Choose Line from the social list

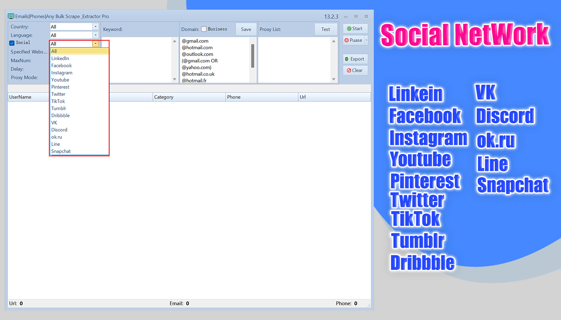pyautogui.click(x=79, y=144)
